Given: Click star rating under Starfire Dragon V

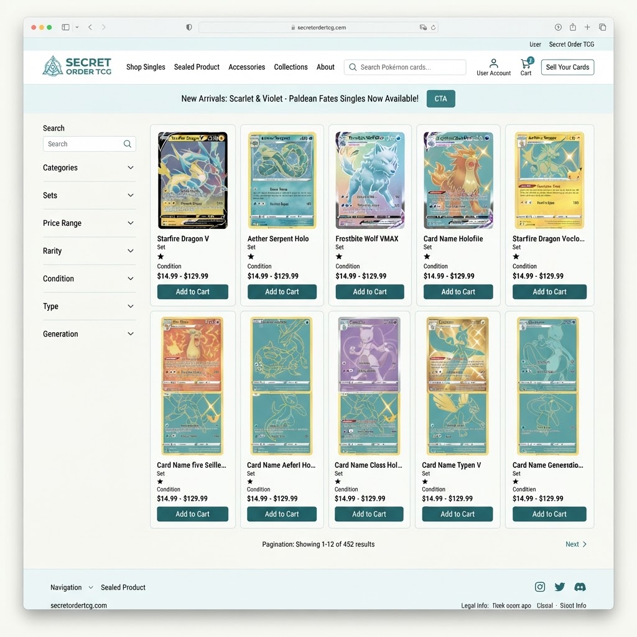Looking at the screenshot, I should tap(160, 256).
